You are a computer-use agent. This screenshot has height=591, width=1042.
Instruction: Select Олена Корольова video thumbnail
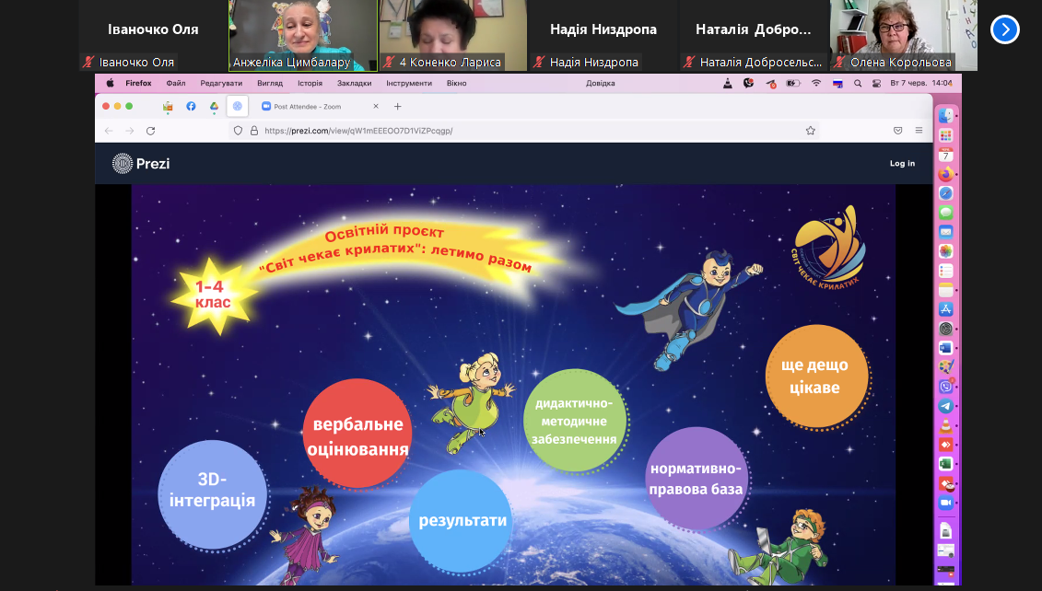pyautogui.click(x=903, y=35)
